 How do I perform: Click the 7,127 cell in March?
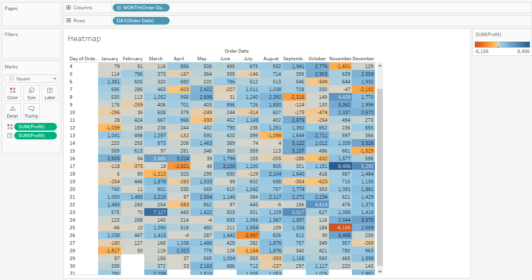[x=156, y=212]
